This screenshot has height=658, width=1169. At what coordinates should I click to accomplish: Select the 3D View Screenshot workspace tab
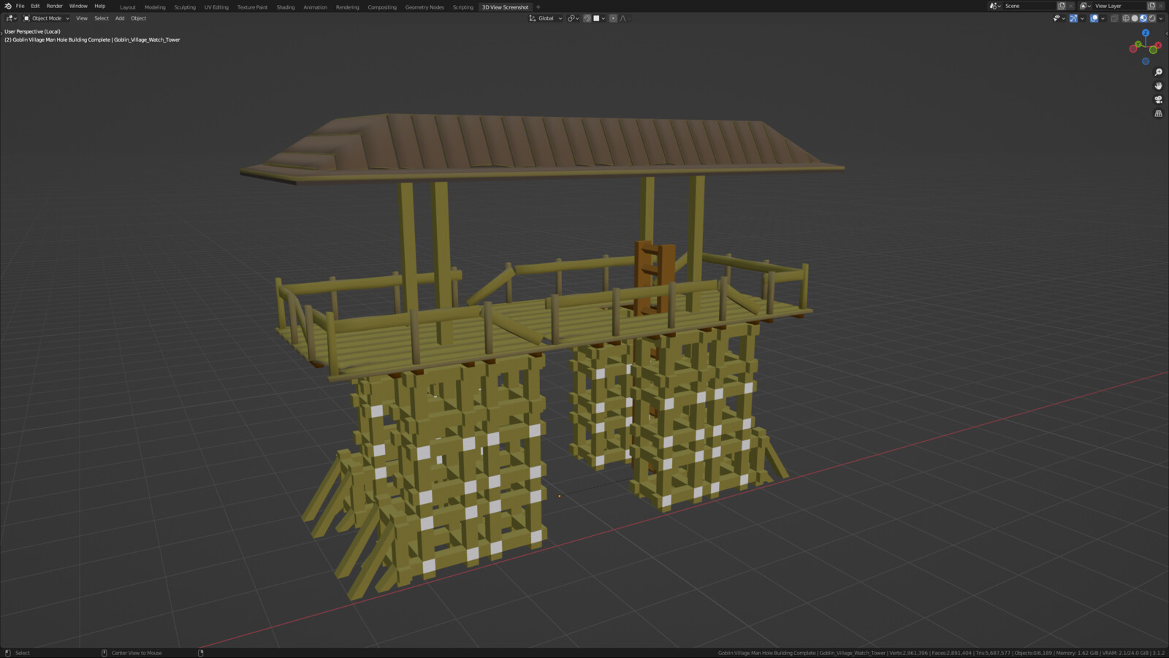pyautogui.click(x=505, y=7)
